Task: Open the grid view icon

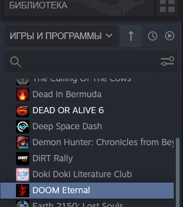Action: [167, 6]
